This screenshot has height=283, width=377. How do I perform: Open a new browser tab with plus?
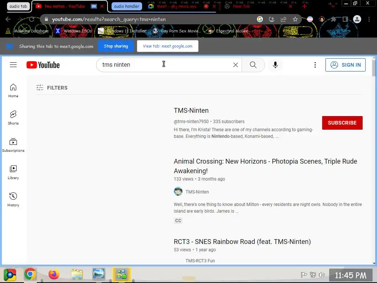tap(304, 6)
